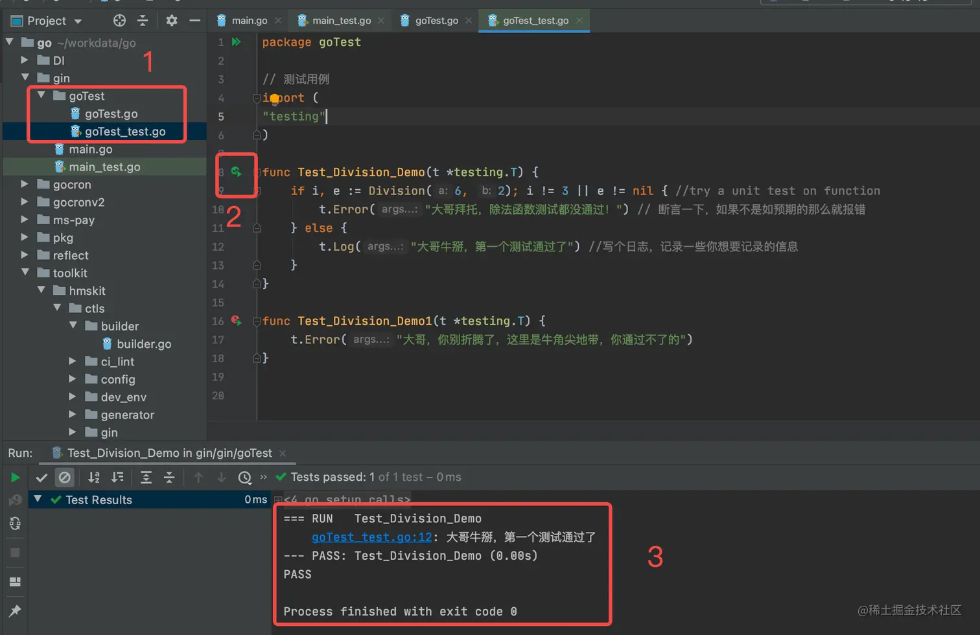Toggle sorting tests by duration
This screenshot has height=635, width=980.
tap(117, 478)
